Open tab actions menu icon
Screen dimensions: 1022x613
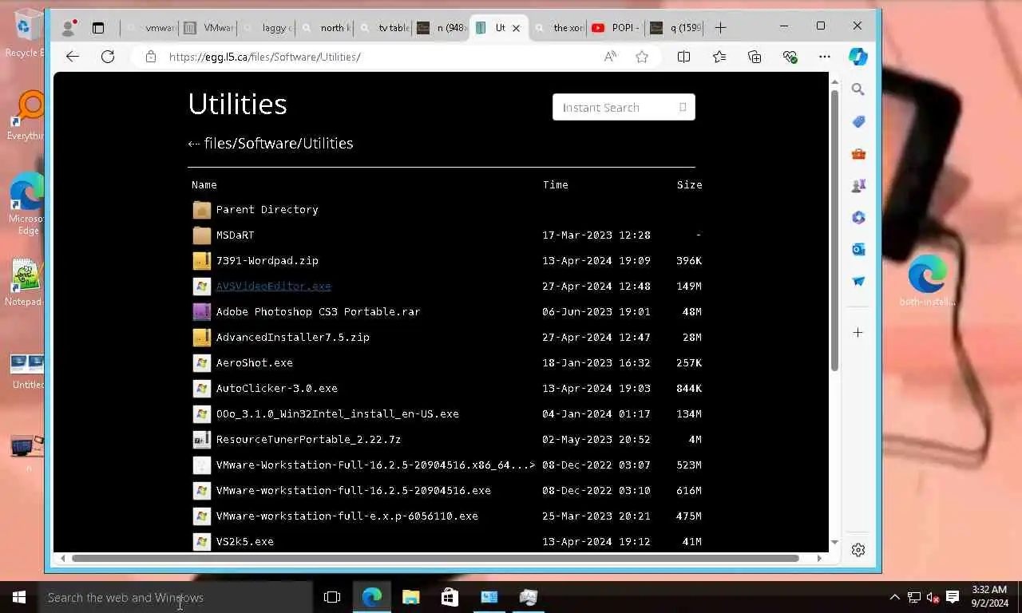98,28
